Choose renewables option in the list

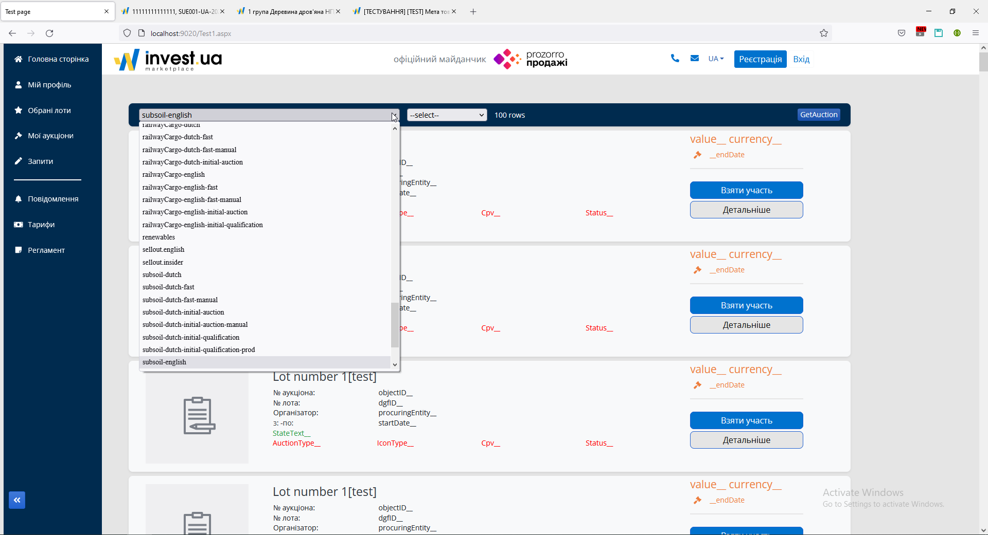click(x=265, y=237)
